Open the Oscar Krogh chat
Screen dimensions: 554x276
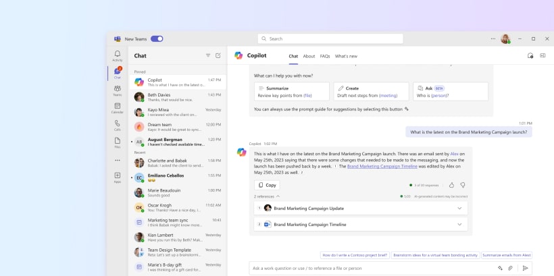178,207
